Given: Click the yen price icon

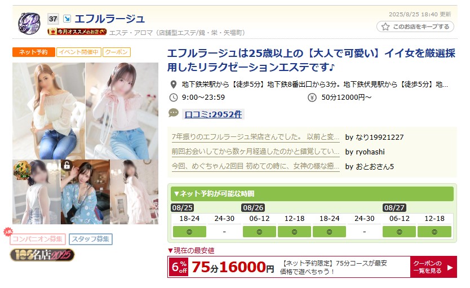Looking at the screenshot, I should coord(312,98).
